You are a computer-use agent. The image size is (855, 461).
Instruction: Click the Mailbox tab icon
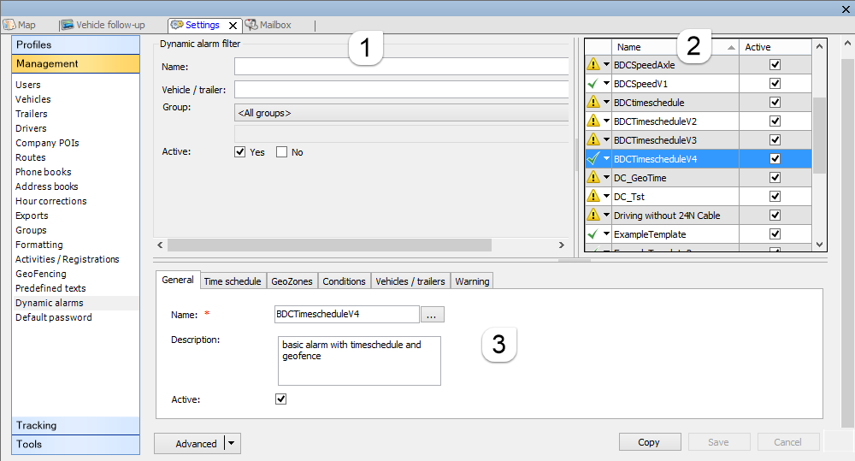tap(251, 25)
